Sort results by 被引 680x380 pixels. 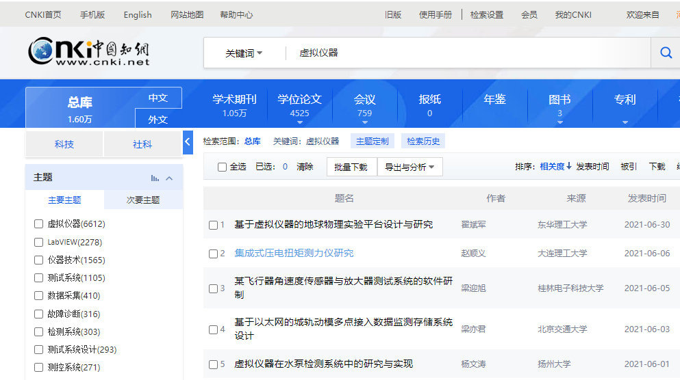click(x=629, y=167)
